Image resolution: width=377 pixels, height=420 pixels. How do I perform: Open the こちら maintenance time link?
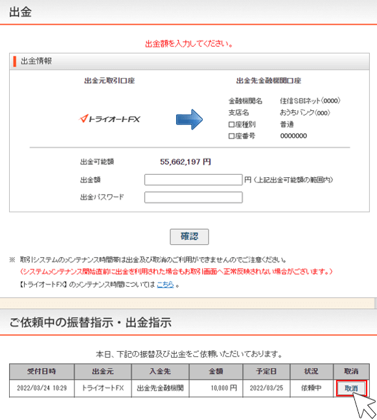pyautogui.click(x=165, y=284)
